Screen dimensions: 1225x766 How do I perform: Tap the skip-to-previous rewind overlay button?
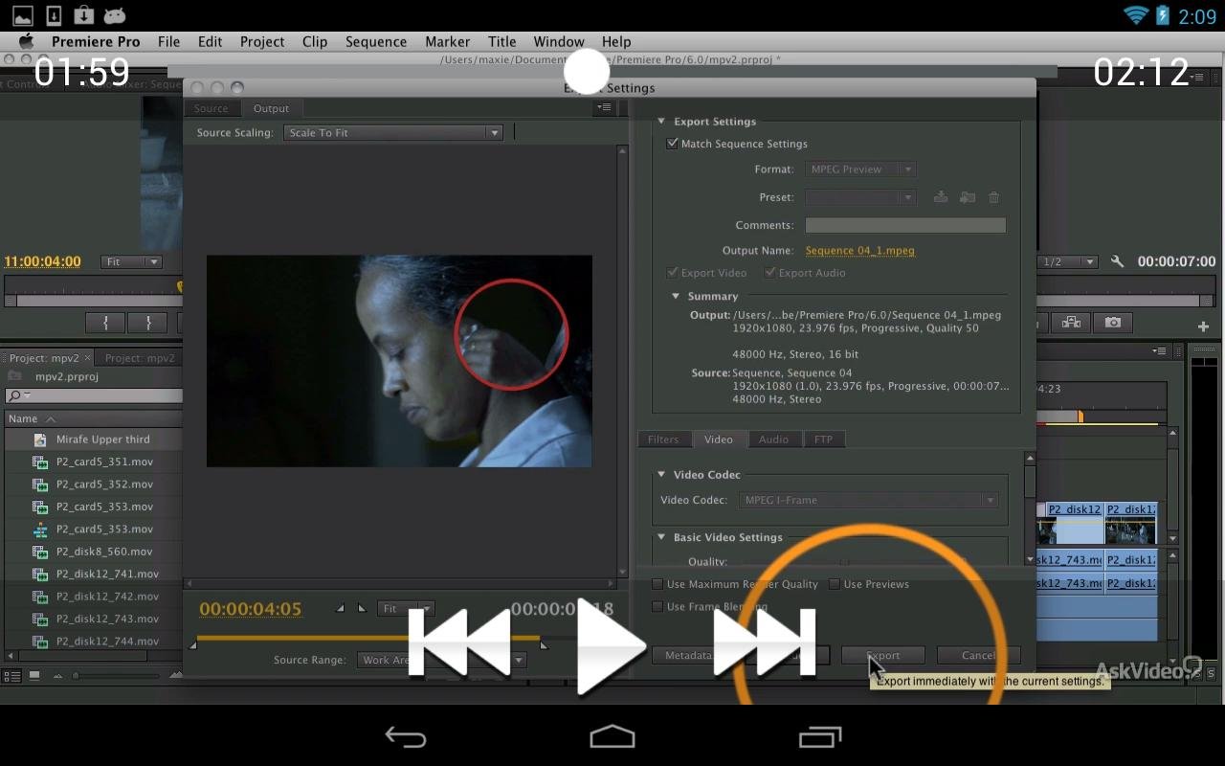[x=459, y=643]
